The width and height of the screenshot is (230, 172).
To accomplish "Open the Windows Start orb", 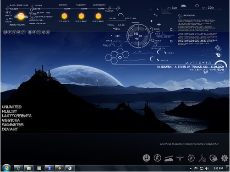I will click(6, 168).
